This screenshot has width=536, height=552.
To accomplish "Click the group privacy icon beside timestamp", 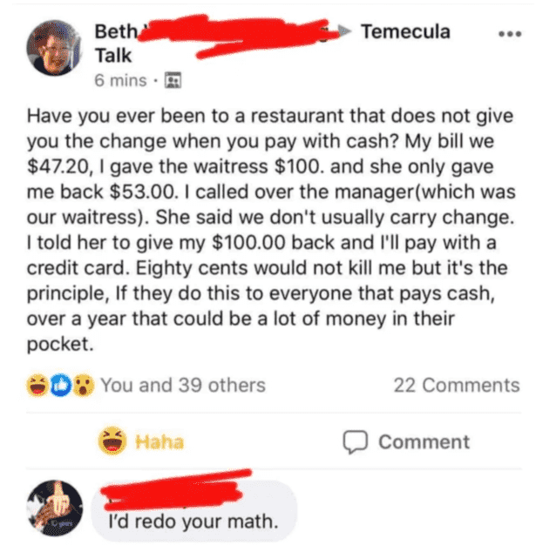I will (x=173, y=80).
